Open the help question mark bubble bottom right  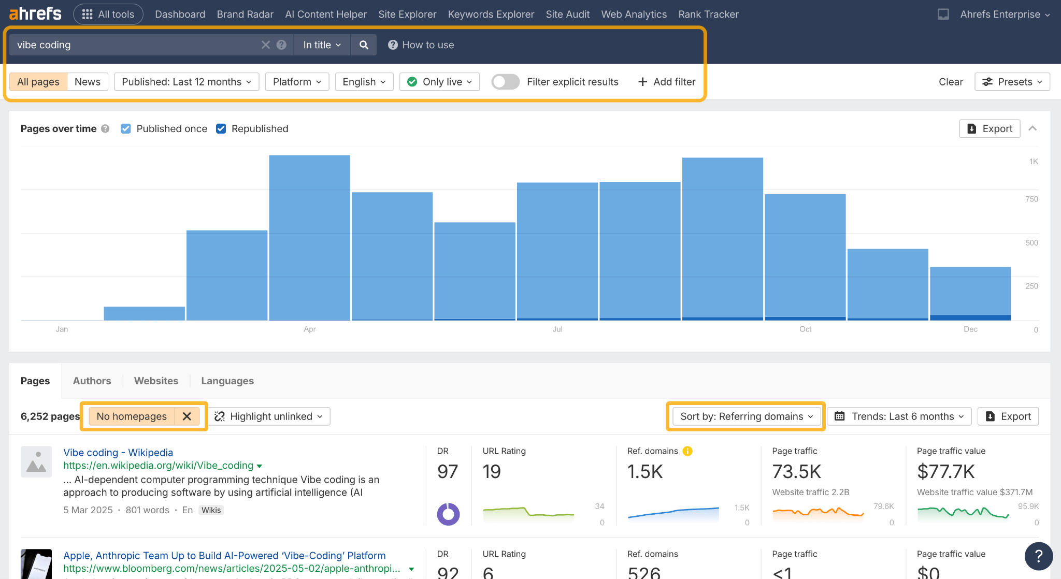[x=1039, y=556]
